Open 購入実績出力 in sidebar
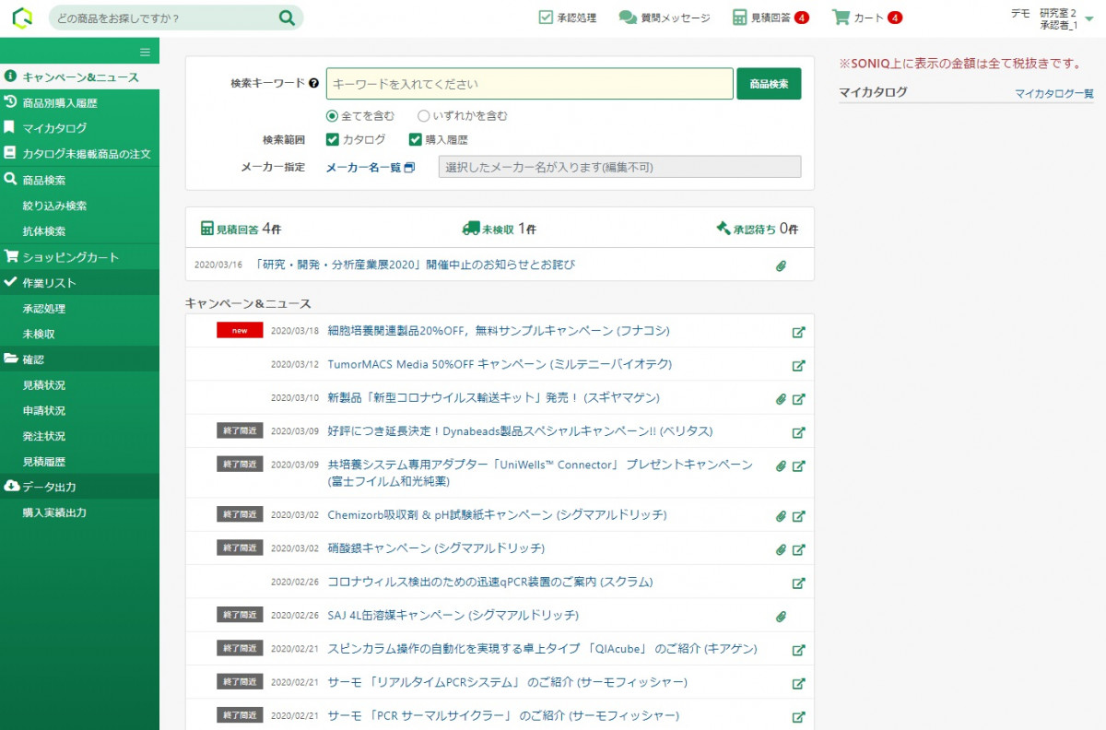1106x730 pixels. 54,512
